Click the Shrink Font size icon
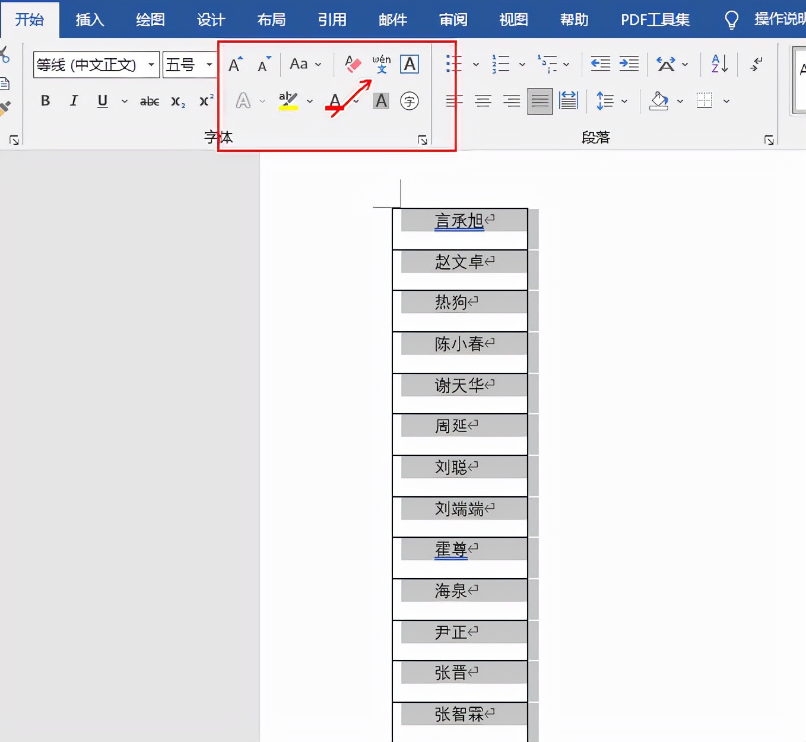Screen dimensions: 806x742 264,64
